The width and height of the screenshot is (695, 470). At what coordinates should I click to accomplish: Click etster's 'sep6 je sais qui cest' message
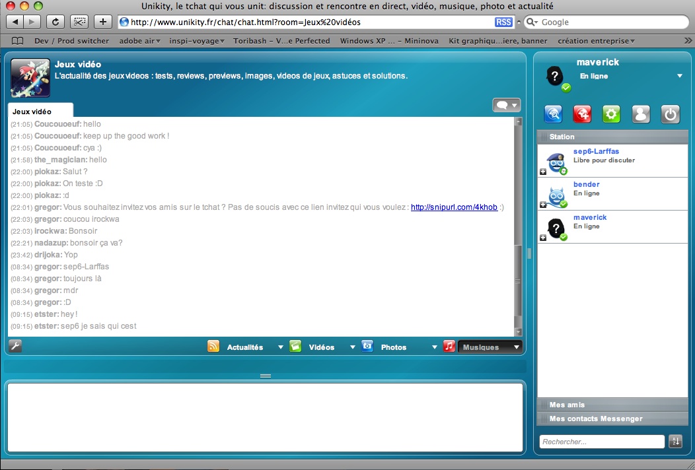coord(98,326)
